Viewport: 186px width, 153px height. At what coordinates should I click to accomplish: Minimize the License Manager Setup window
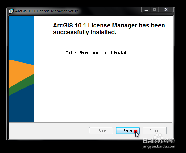tap(146, 10)
